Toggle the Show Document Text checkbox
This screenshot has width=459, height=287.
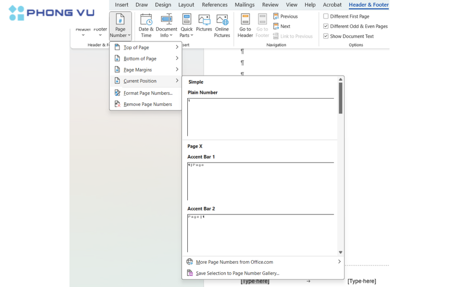click(326, 36)
